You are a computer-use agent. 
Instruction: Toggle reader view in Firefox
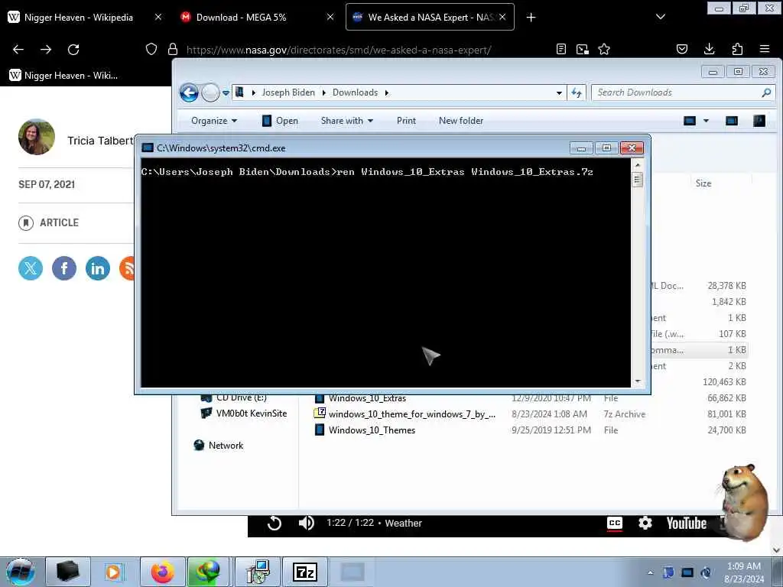tap(561, 49)
